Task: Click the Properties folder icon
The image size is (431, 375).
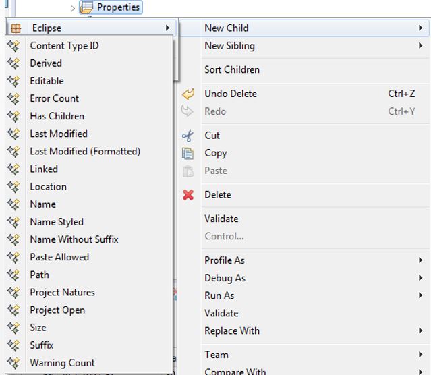Action: pyautogui.click(x=86, y=8)
